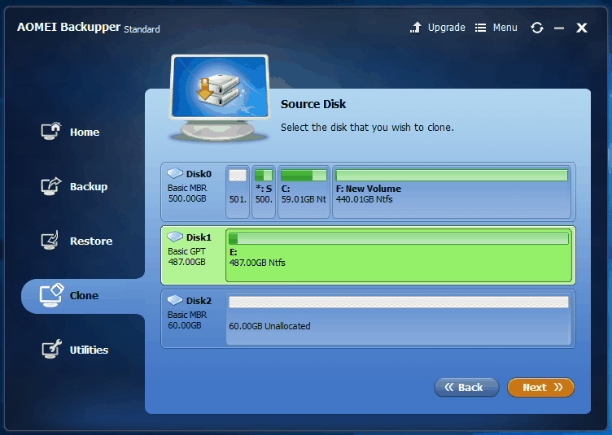612x435 pixels.
Task: Click the Disk2 drive icon
Action: [175, 300]
